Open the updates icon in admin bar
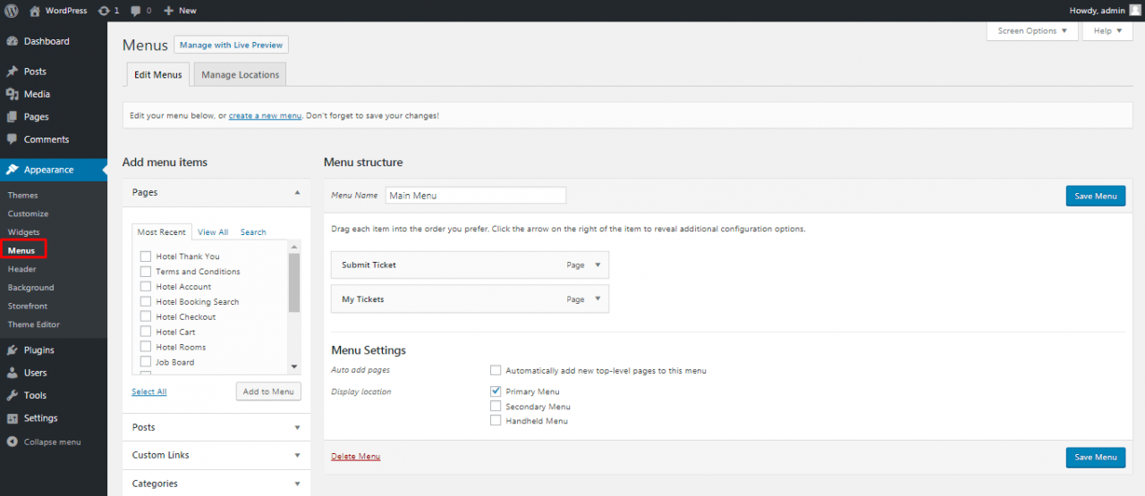 (x=104, y=10)
